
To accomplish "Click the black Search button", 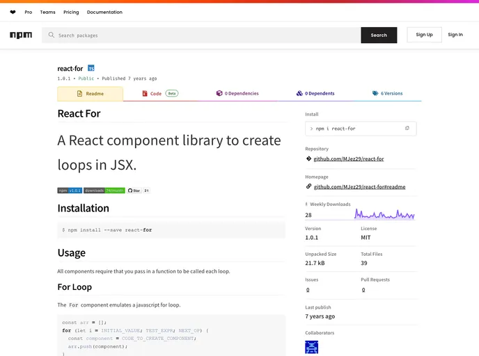I will coord(379,35).
